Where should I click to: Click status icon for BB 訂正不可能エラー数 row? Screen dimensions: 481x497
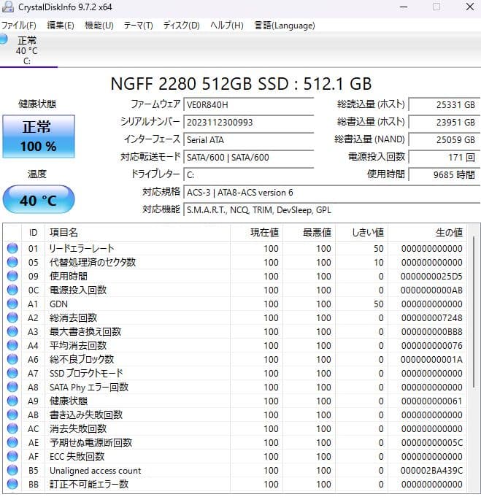(12, 484)
